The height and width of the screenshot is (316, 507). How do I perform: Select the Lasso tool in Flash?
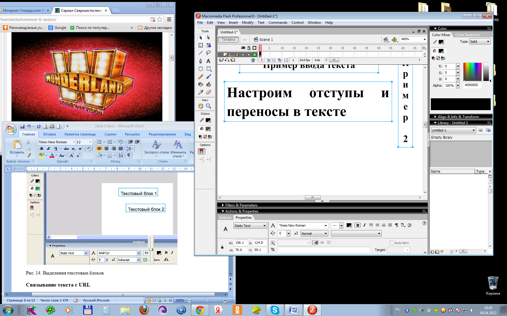click(x=209, y=53)
